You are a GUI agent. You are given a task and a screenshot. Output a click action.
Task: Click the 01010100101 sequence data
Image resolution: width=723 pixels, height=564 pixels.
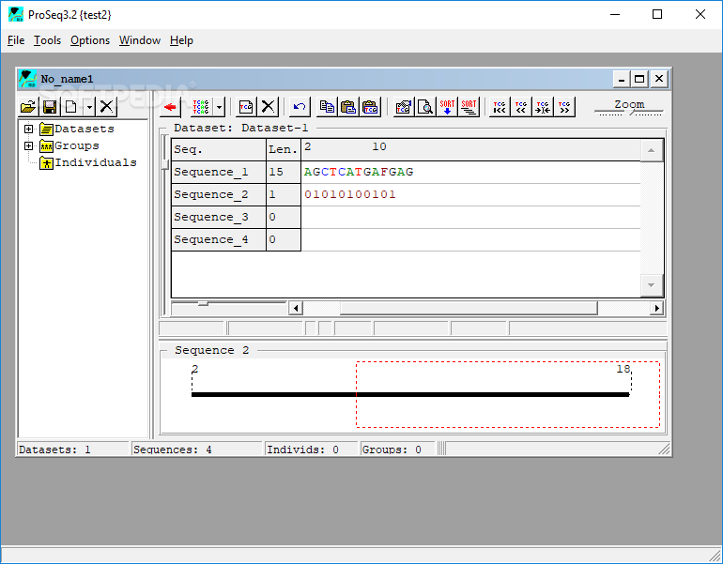click(350, 194)
